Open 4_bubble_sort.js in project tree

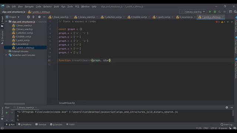(23, 37)
